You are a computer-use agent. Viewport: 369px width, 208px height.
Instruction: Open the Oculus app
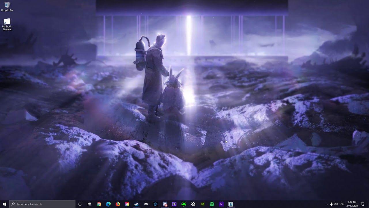pyautogui.click(x=146, y=204)
